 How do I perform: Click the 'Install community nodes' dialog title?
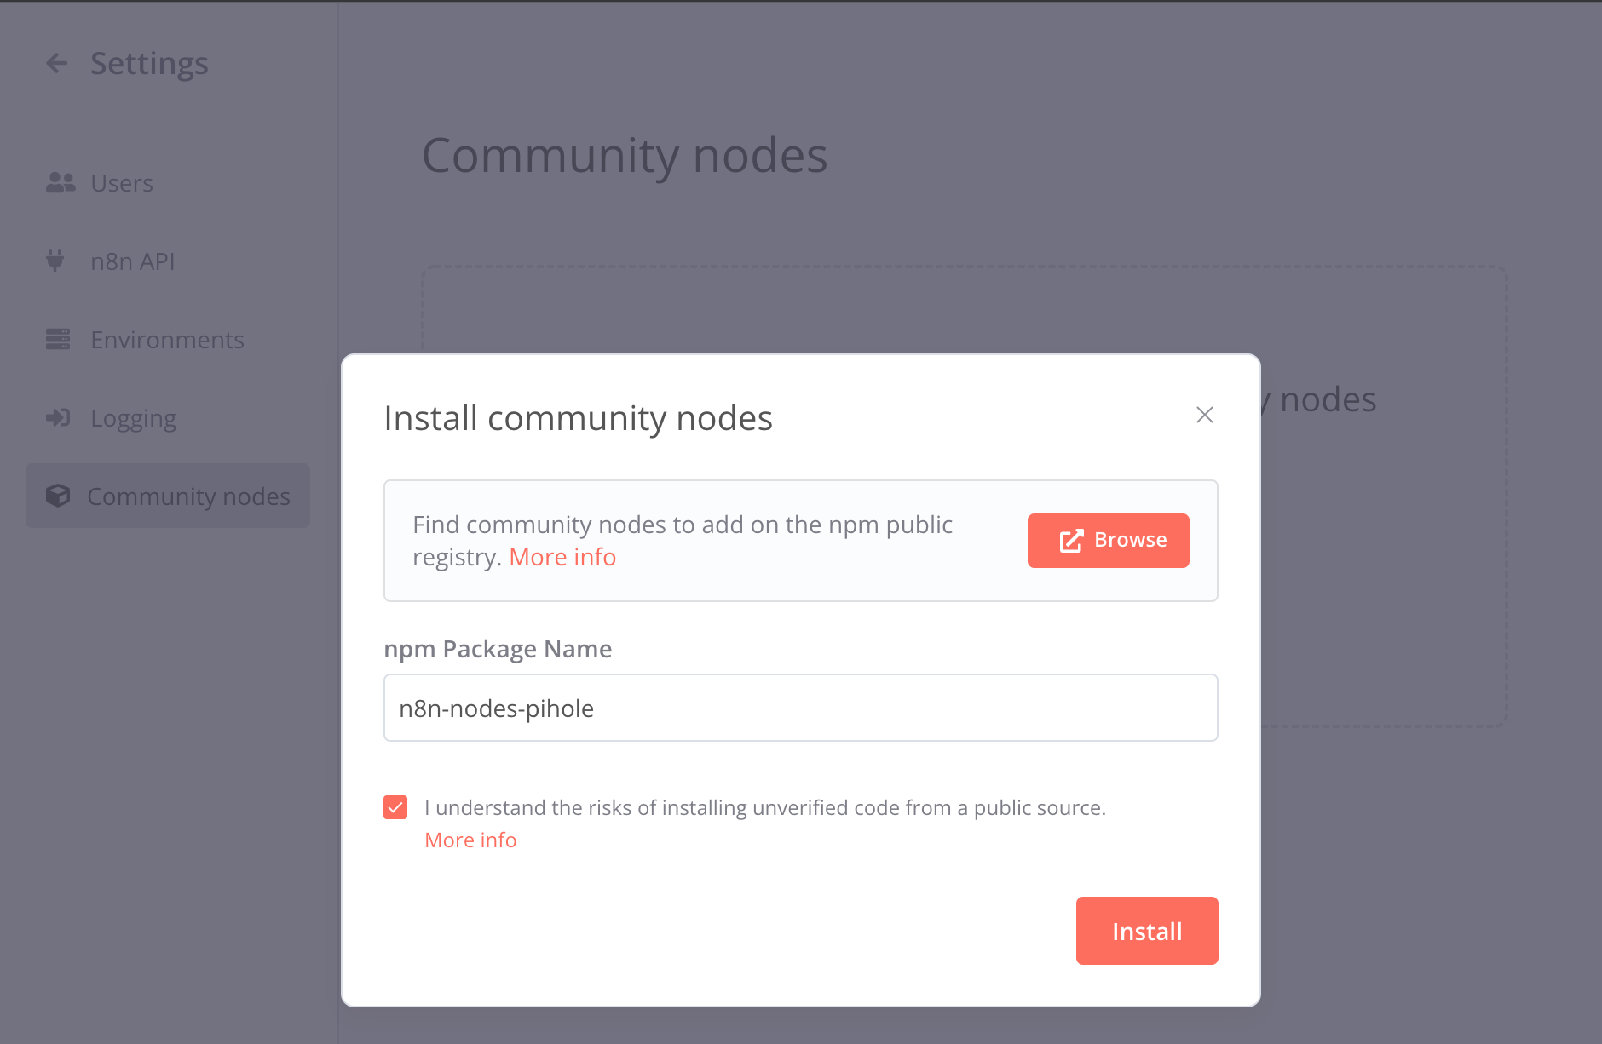(578, 418)
